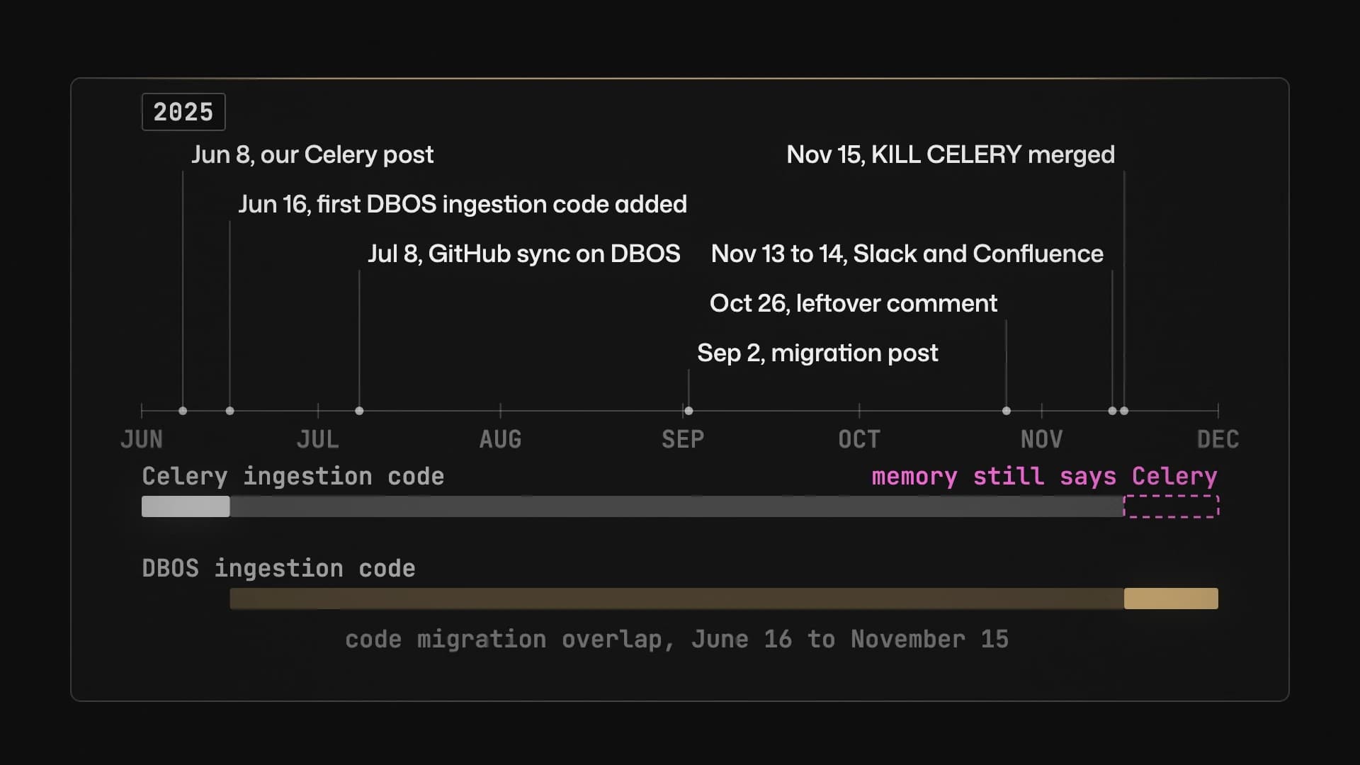Image resolution: width=1360 pixels, height=765 pixels.
Task: Click the JUL axis label
Action: coord(318,439)
